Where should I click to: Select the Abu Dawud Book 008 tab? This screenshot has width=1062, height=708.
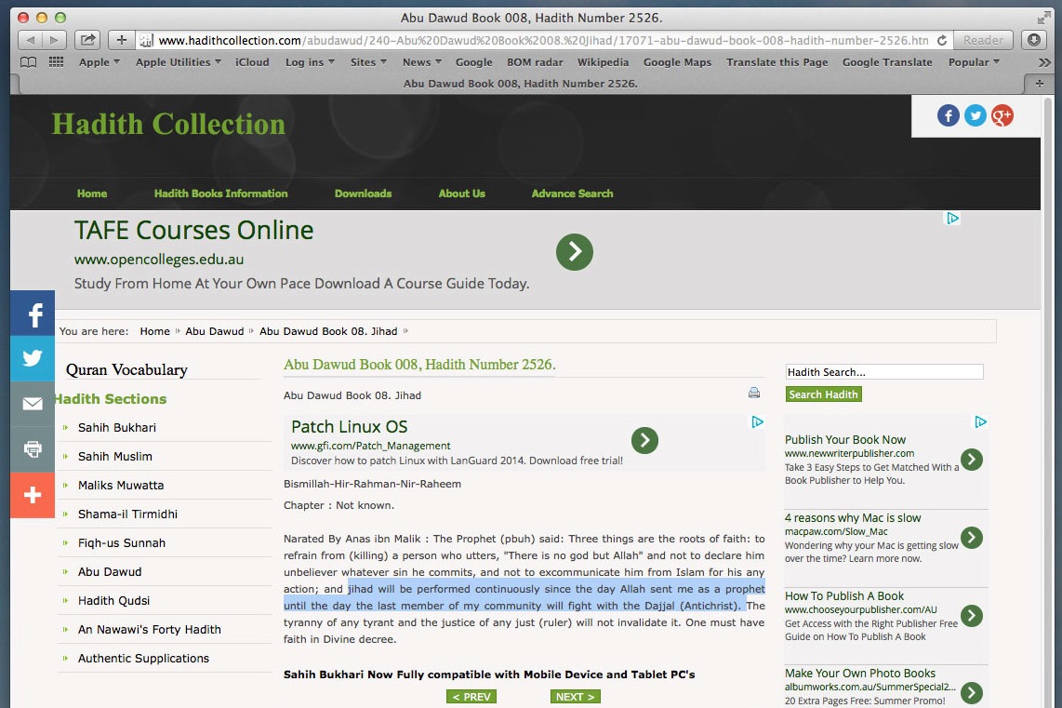tap(520, 84)
